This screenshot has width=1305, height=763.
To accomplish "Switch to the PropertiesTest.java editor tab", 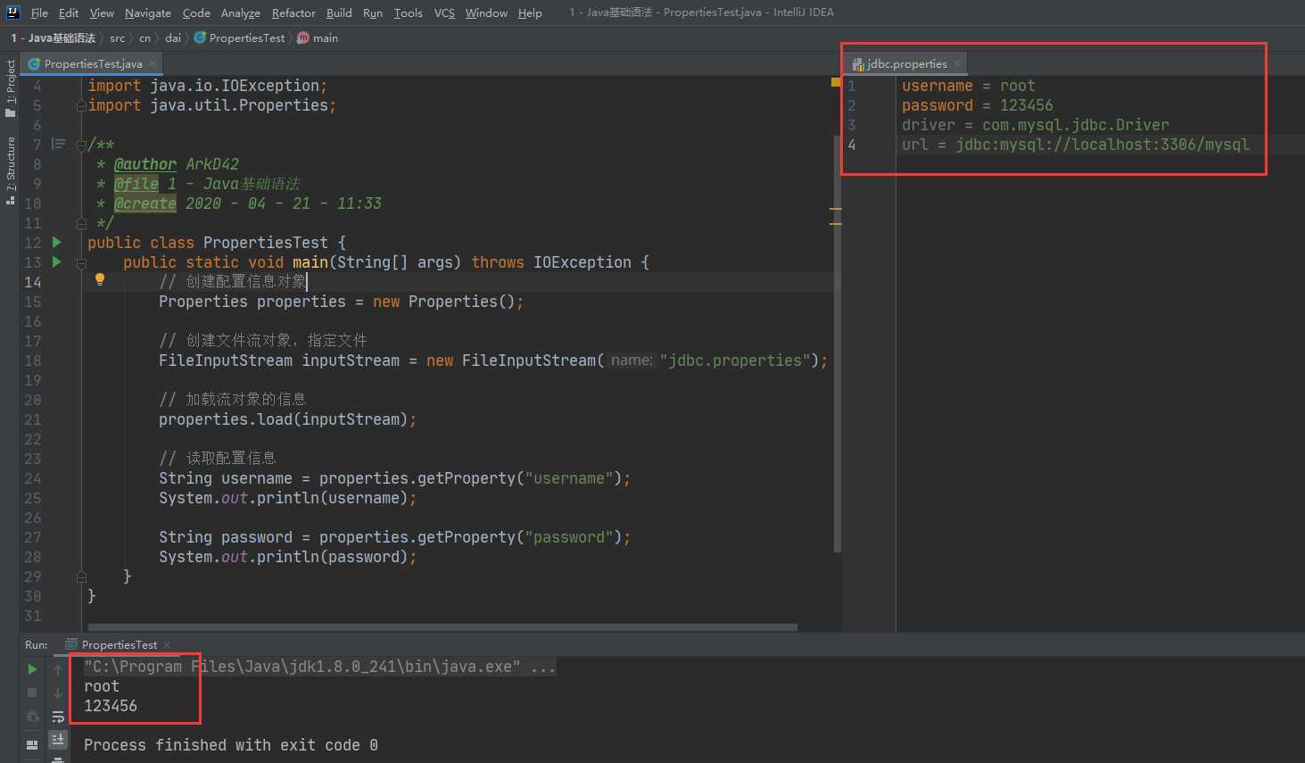I will [92, 63].
